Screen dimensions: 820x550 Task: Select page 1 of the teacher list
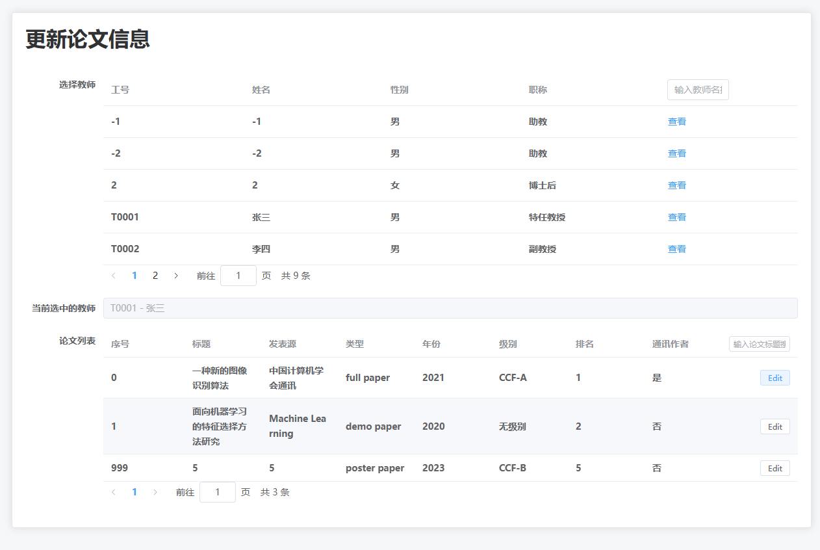[x=135, y=275]
